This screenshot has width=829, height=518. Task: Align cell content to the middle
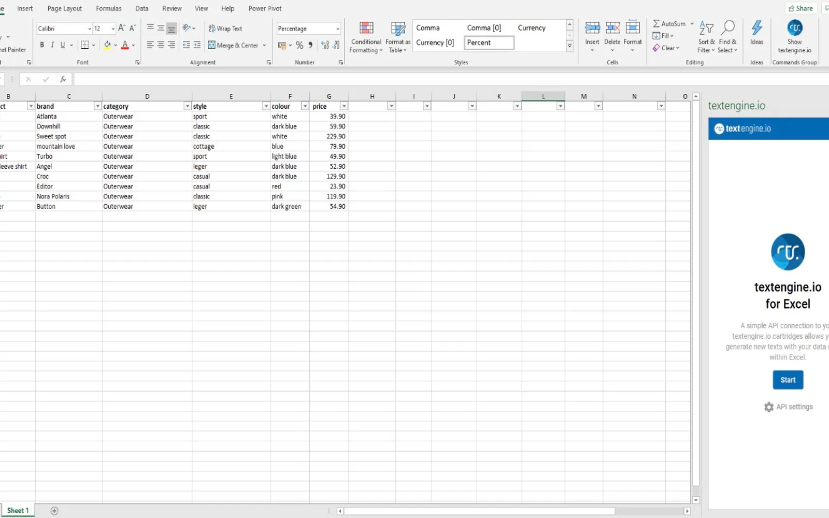point(161,28)
